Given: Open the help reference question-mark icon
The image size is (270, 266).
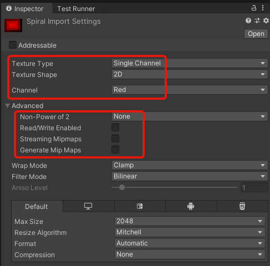Looking at the screenshot, I should pyautogui.click(x=248, y=21).
